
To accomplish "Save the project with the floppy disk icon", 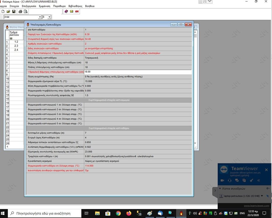I will (14, 12).
